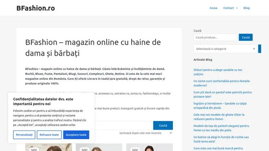
Task: Open article about pantof for picioare late
Action: click(x=223, y=94)
